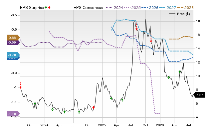Click the red down arrow in the EPS Surprise legend
Screen dimensions: 213x127
(x=49, y=7)
